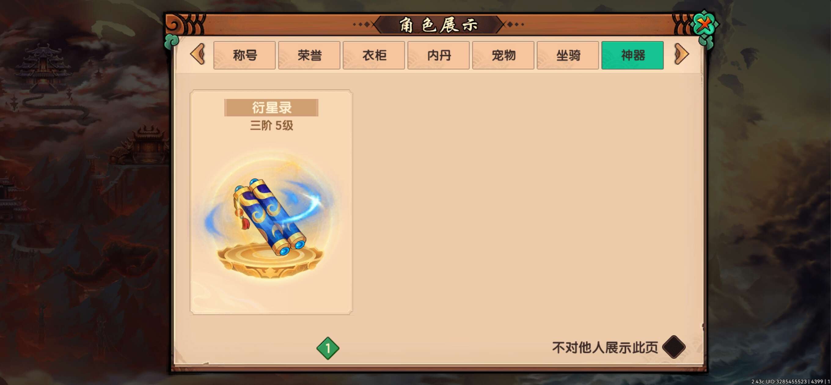Select page 1 green diamond indicator

click(328, 348)
